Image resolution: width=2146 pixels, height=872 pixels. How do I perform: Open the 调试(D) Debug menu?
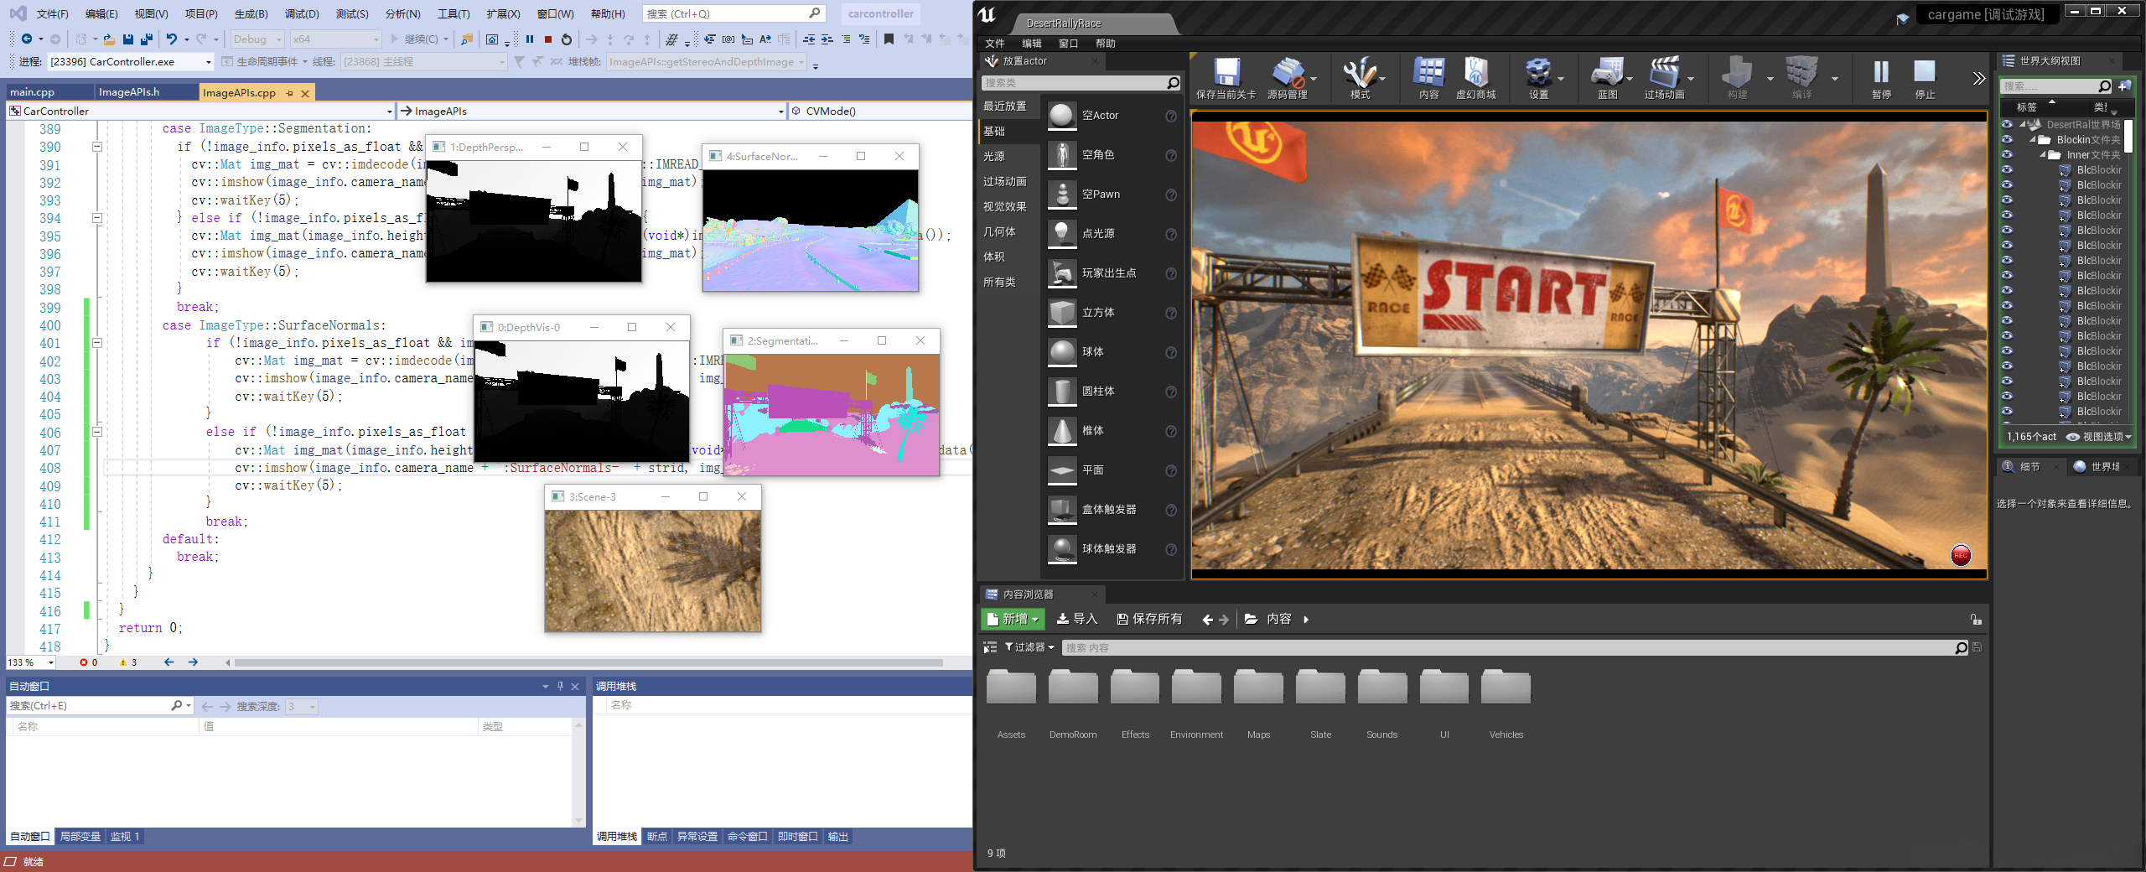302,14
